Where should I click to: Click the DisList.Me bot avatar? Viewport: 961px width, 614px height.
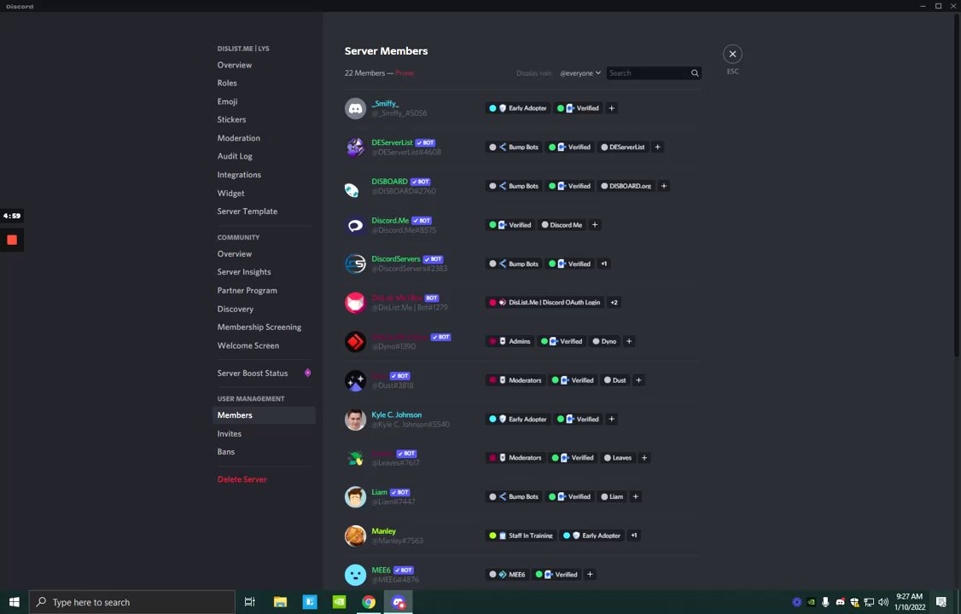tap(356, 303)
